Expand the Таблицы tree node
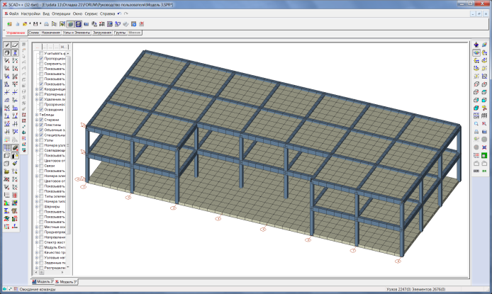The width and height of the screenshot is (492, 294). [37, 115]
